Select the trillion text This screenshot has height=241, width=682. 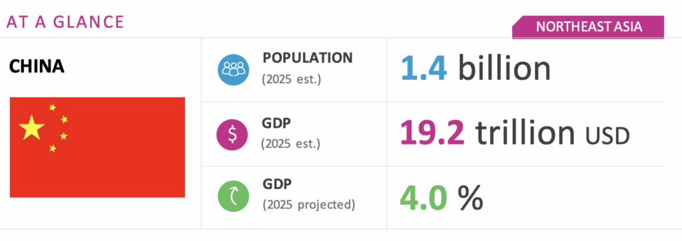(x=525, y=132)
